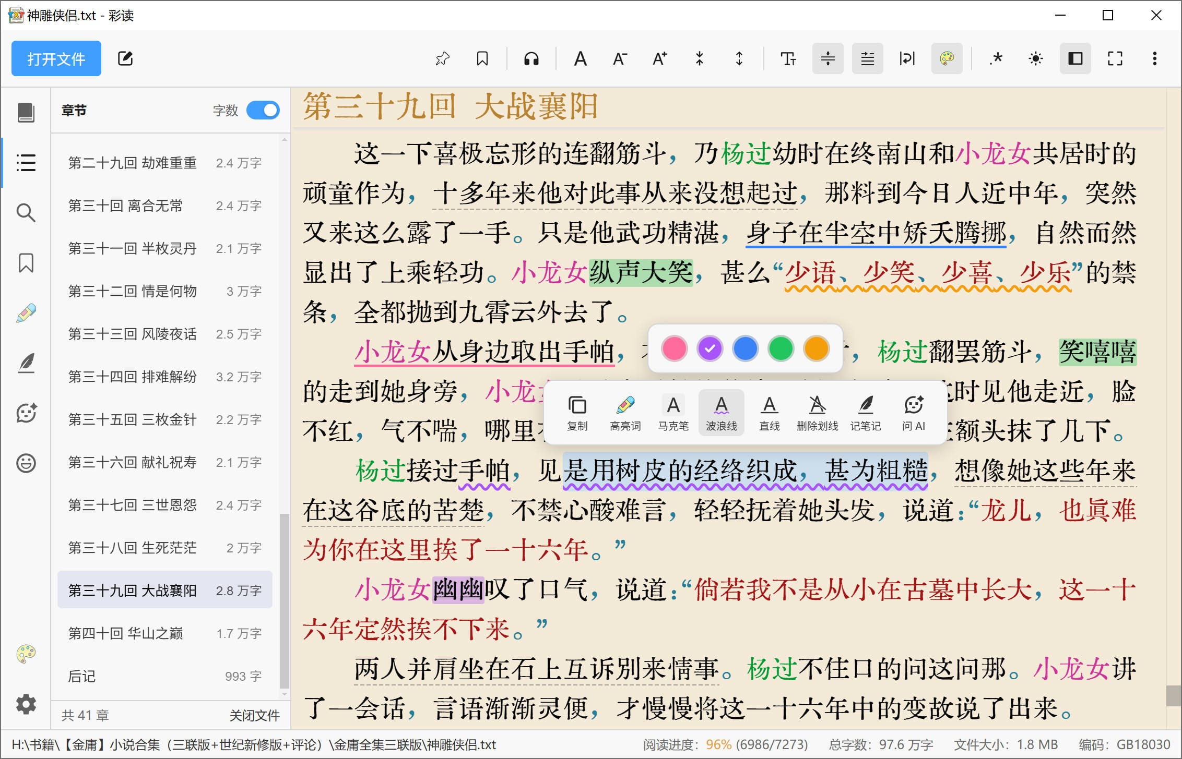Toggle the 字数 word count switch
This screenshot has width=1182, height=759.
point(263,111)
